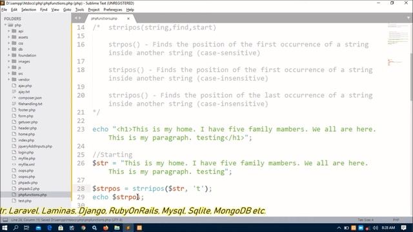Screen dimensions: 413x232
Task: Open the Tools menu
Action: [x=79, y=10]
